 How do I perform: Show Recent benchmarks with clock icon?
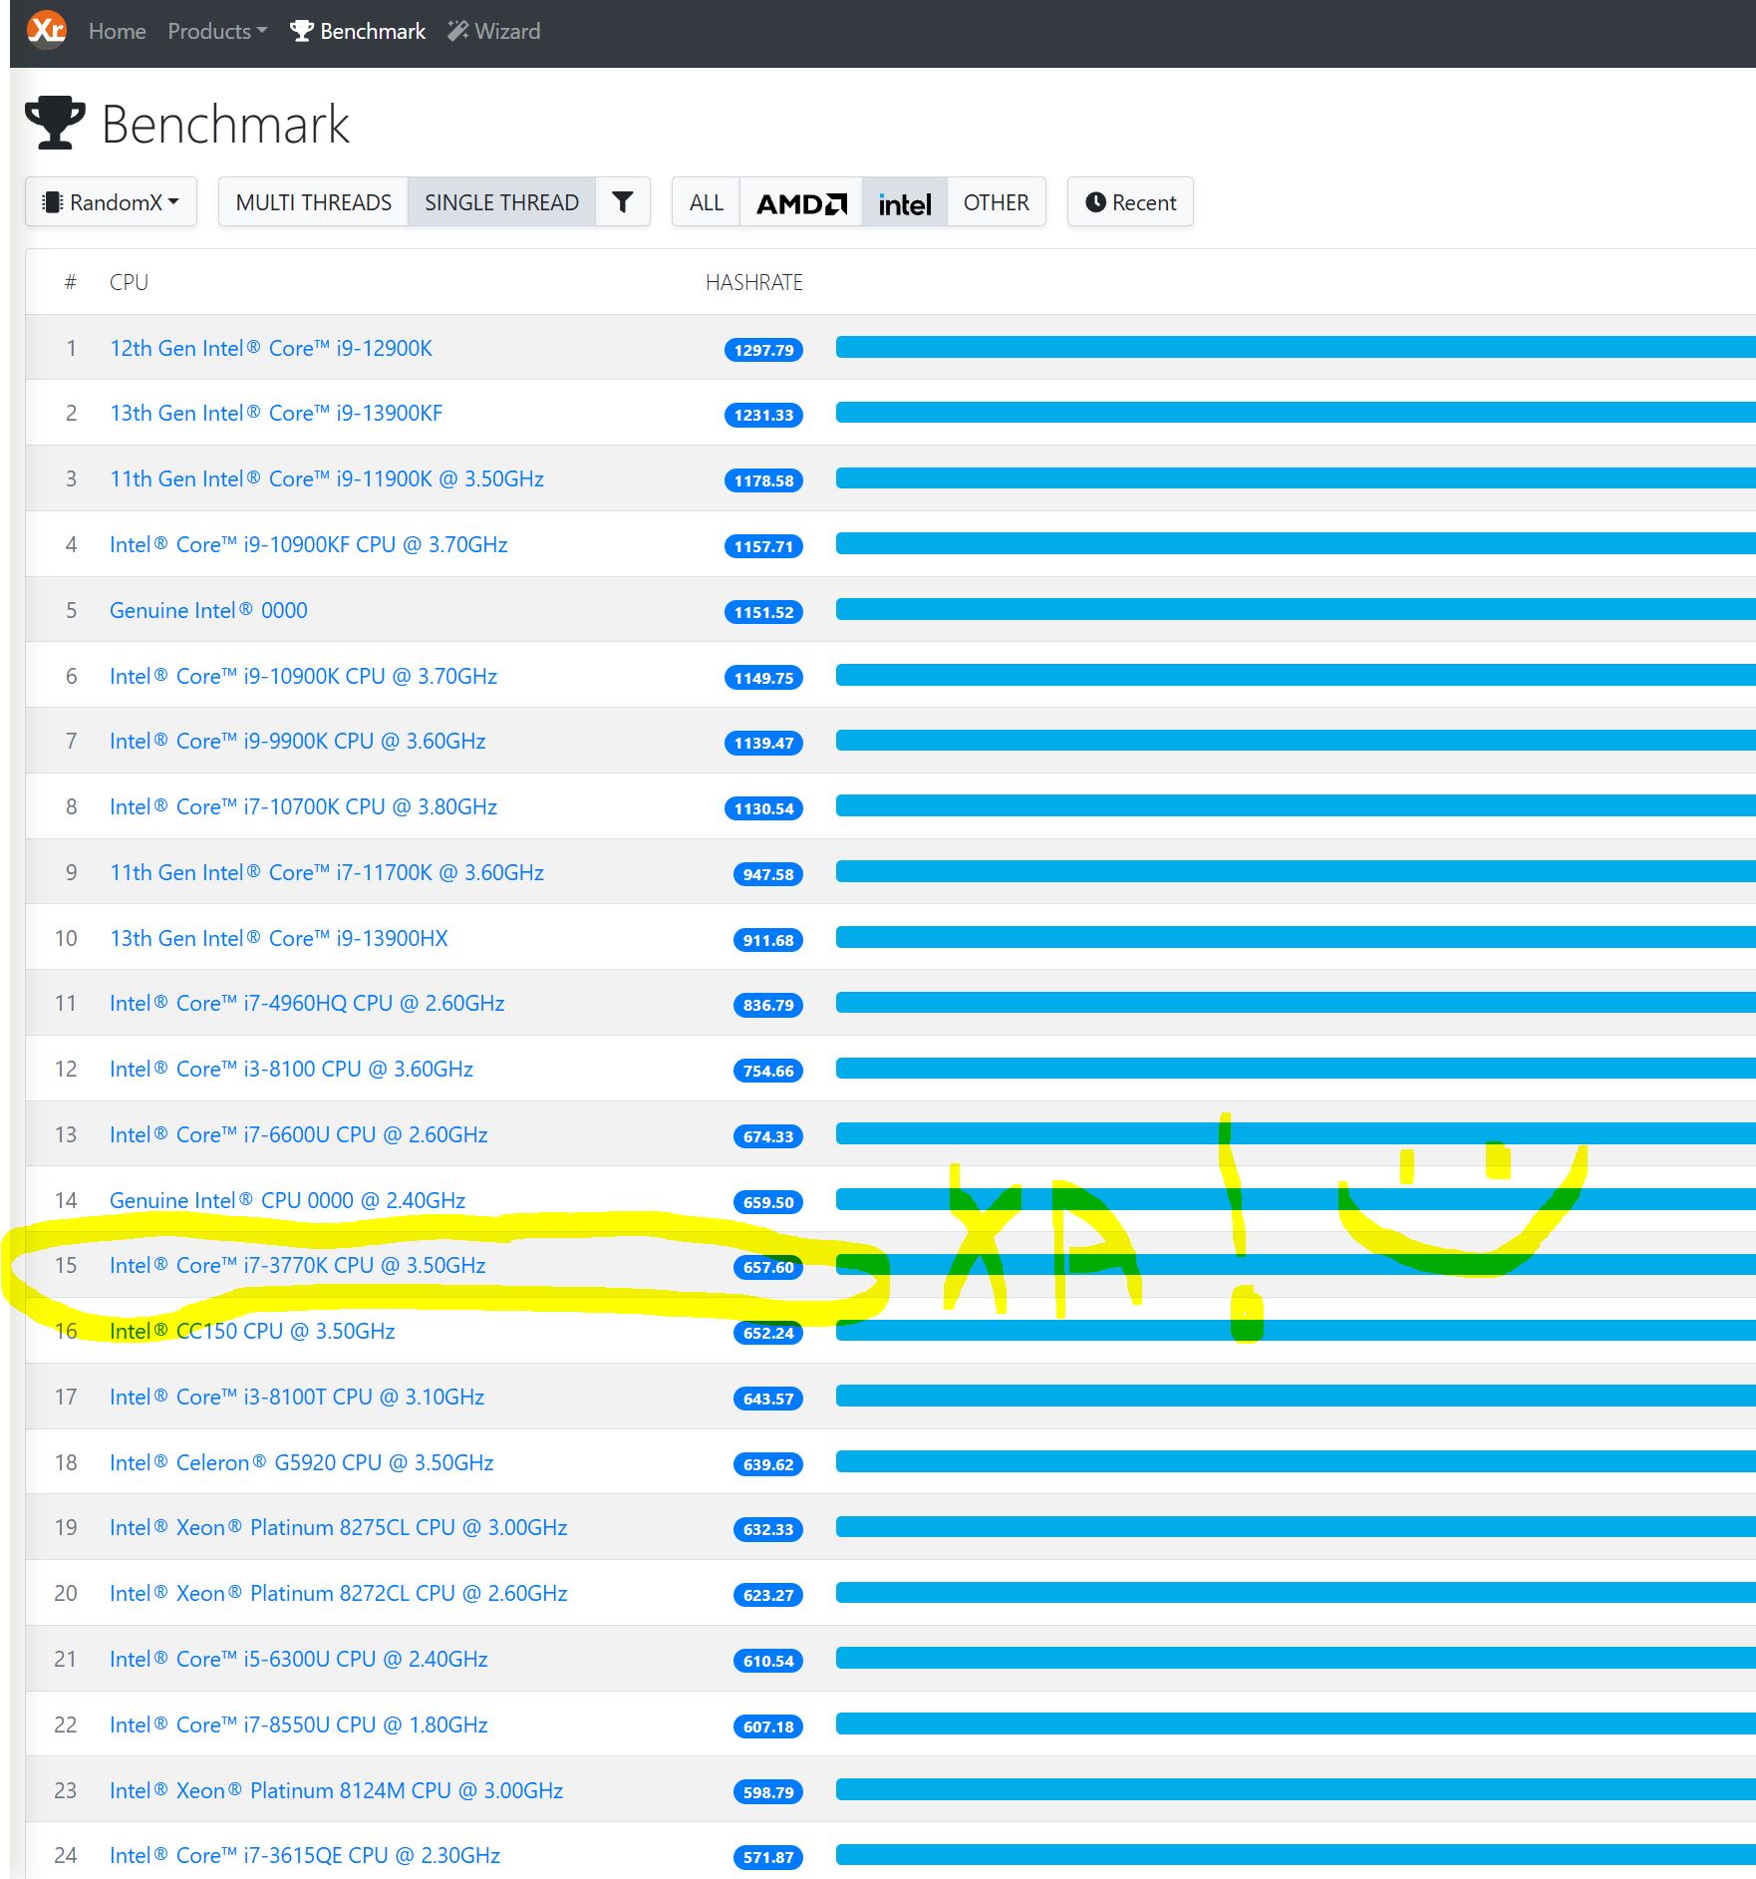tap(1129, 202)
